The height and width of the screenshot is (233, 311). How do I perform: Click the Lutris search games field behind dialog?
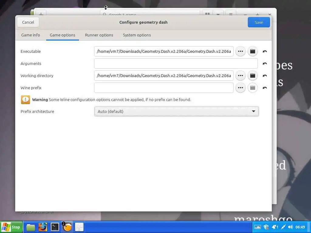pyautogui.click(x=150, y=13)
